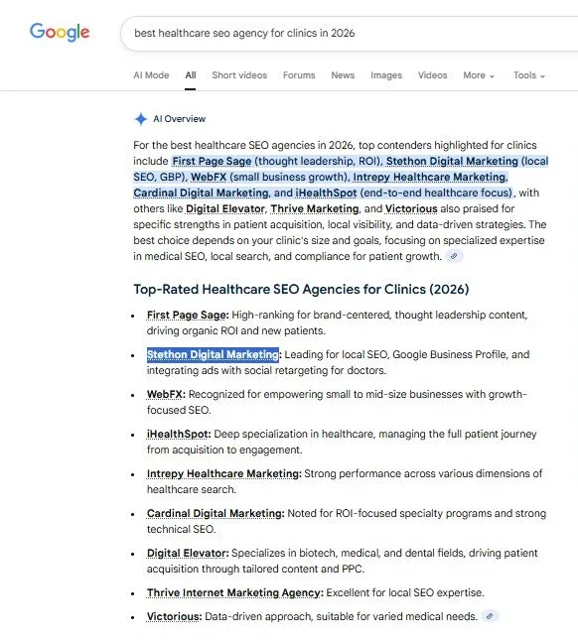Switch to the News tab
578x640 pixels.
[x=343, y=75]
